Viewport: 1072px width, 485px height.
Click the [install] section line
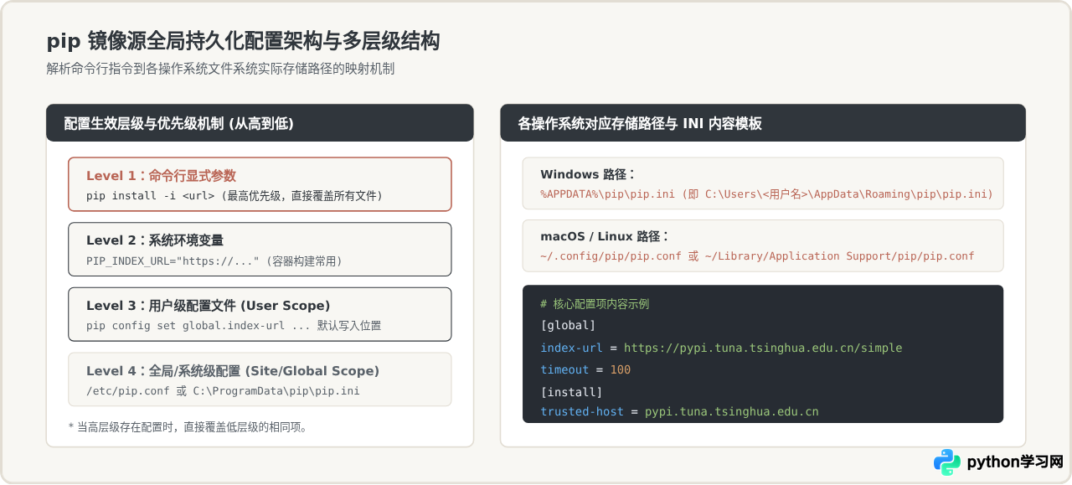571,392
